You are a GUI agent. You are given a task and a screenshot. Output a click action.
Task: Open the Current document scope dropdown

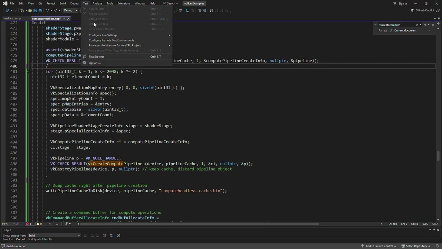coord(429,30)
